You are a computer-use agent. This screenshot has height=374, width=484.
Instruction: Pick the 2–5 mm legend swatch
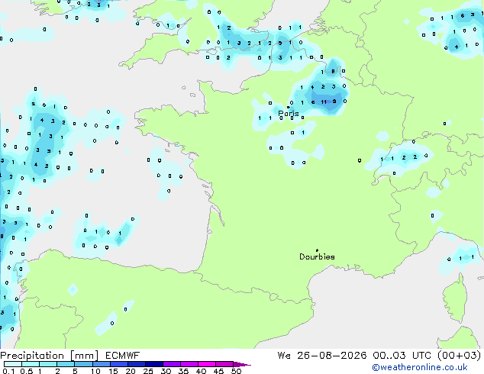pos(66,364)
